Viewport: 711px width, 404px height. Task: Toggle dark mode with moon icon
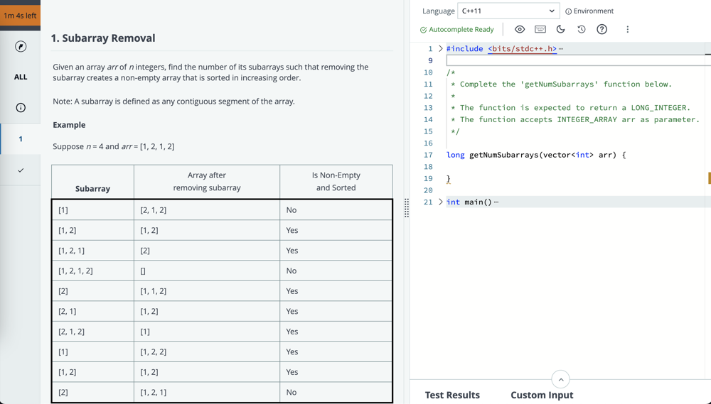[560, 30]
